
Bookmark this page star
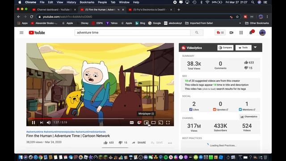click(237, 17)
